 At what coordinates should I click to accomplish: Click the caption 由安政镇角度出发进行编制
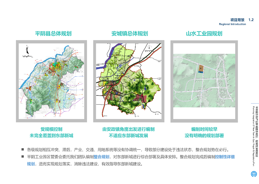(x=128, y=129)
